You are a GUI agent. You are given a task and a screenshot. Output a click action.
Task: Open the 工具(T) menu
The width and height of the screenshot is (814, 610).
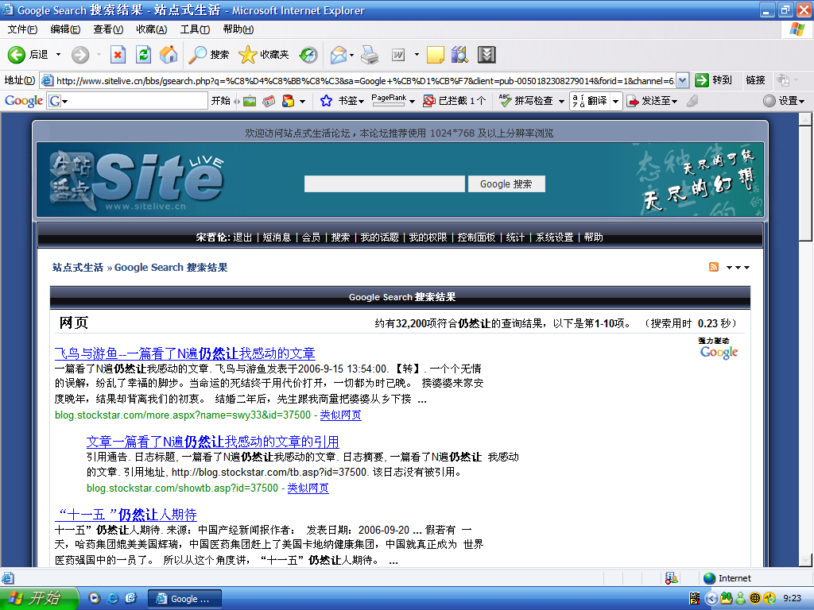coord(195,29)
